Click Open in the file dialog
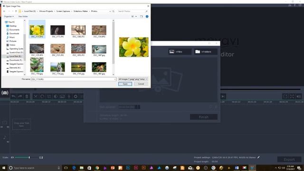This screenshot has height=171, width=304. pos(125,84)
